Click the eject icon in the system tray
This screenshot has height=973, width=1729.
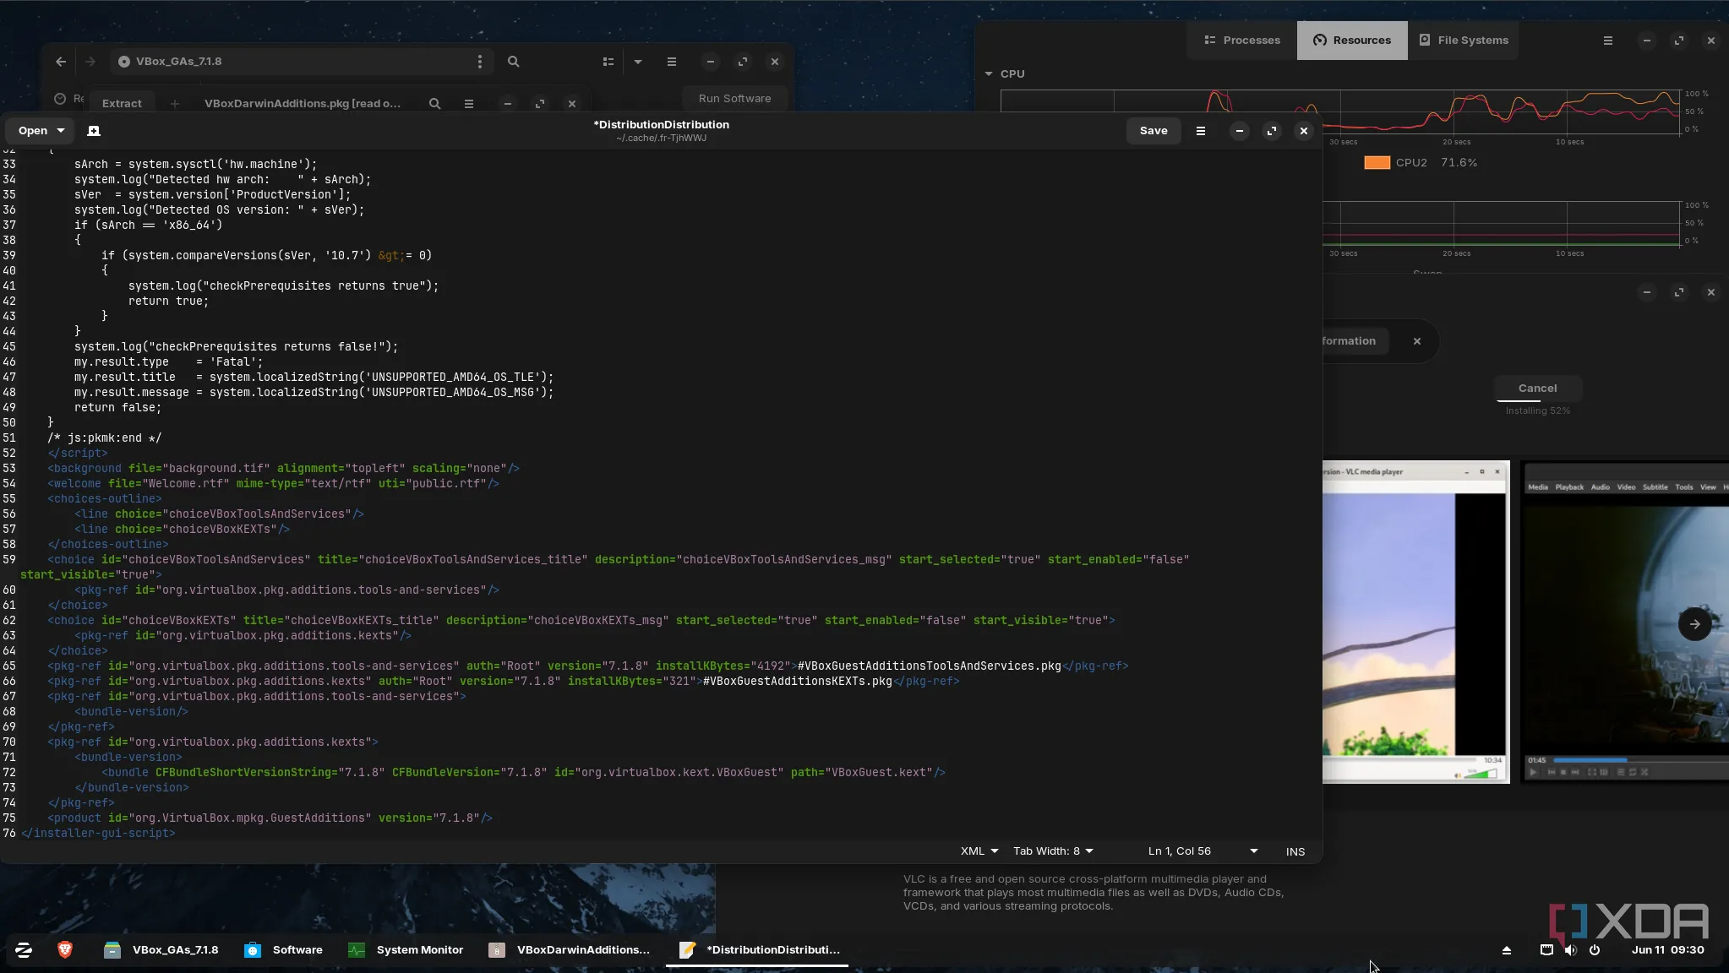pos(1506,950)
